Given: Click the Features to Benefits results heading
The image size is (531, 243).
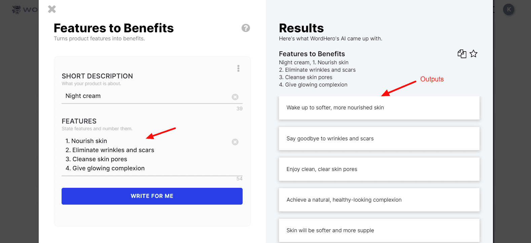Looking at the screenshot, I should [312, 54].
